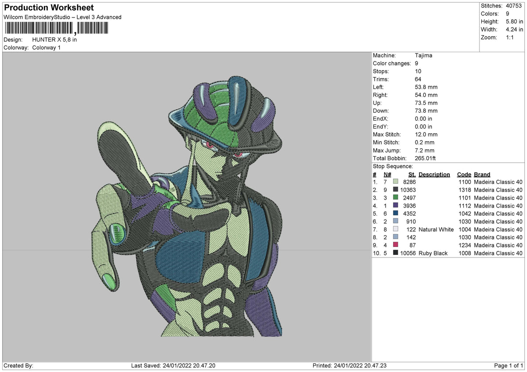This screenshot has width=527, height=372.
Task: Select the Down value 73.8 mm
Action: pos(426,111)
